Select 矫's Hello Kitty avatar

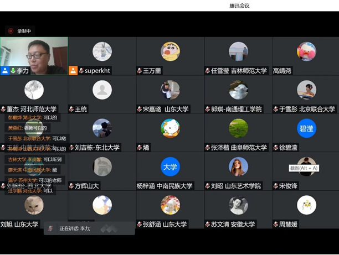(170, 128)
